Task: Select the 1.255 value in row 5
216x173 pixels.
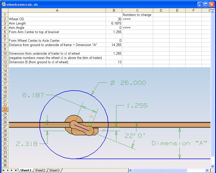Action: [114, 32]
